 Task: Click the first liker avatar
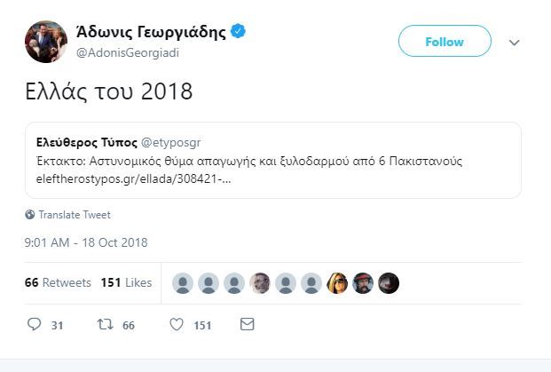point(183,283)
